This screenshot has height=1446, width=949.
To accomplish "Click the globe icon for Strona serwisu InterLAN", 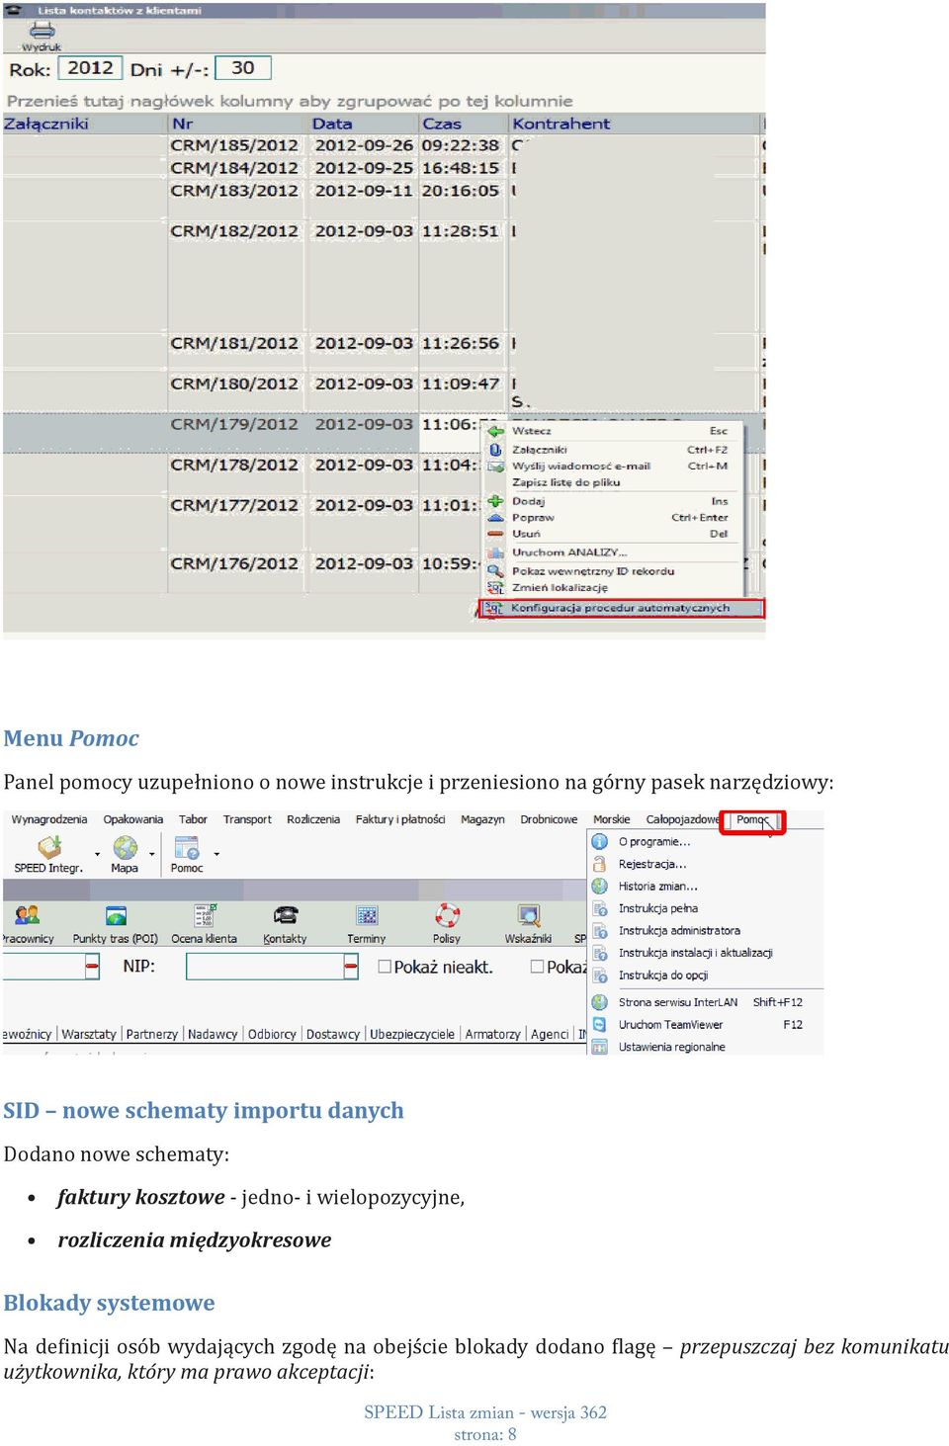I will pos(599,1002).
